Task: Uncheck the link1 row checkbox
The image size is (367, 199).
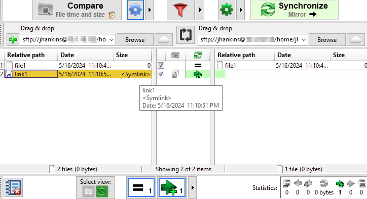Action: click(x=161, y=74)
